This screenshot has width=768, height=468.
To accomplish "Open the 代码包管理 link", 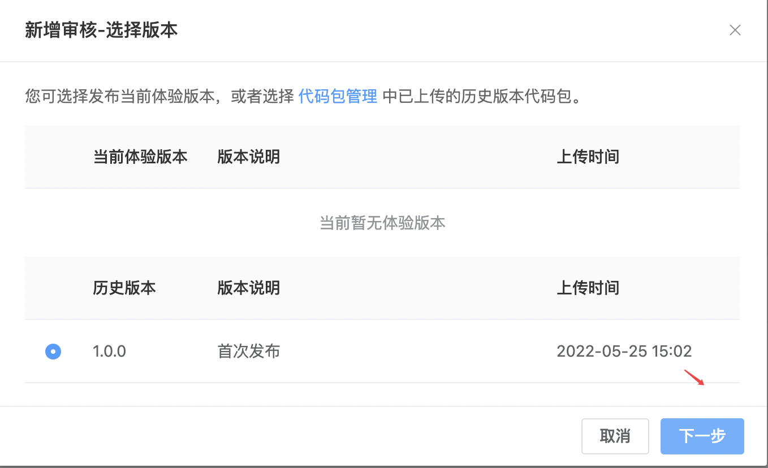I will (338, 97).
